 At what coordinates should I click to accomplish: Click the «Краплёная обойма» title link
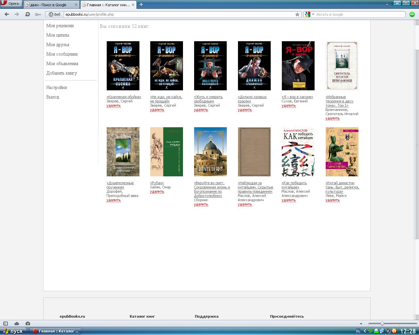[124, 97]
